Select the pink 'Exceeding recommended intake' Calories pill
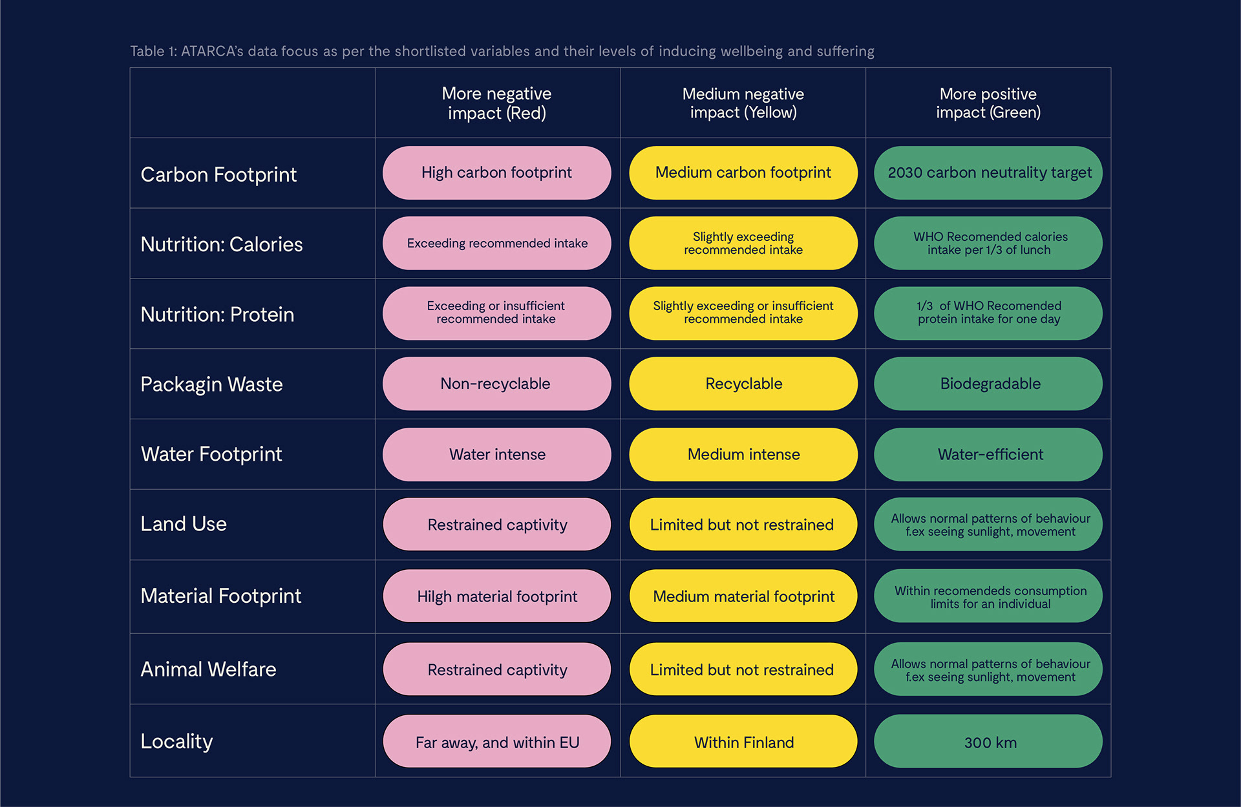The height and width of the screenshot is (807, 1241). 496,243
